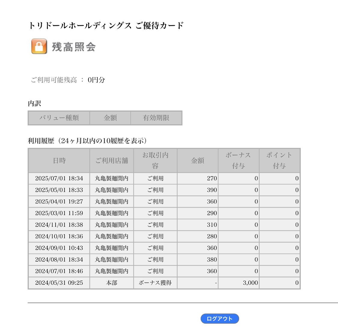Click the お取引内容 column header
338x336 pixels.
(155, 160)
